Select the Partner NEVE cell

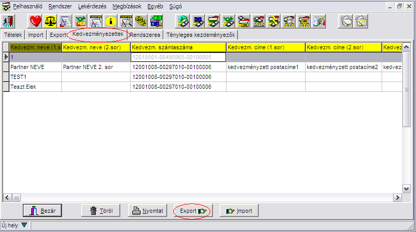pos(35,67)
